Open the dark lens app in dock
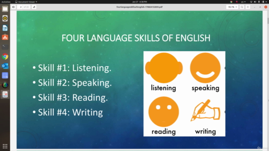 [x=5, y=85]
